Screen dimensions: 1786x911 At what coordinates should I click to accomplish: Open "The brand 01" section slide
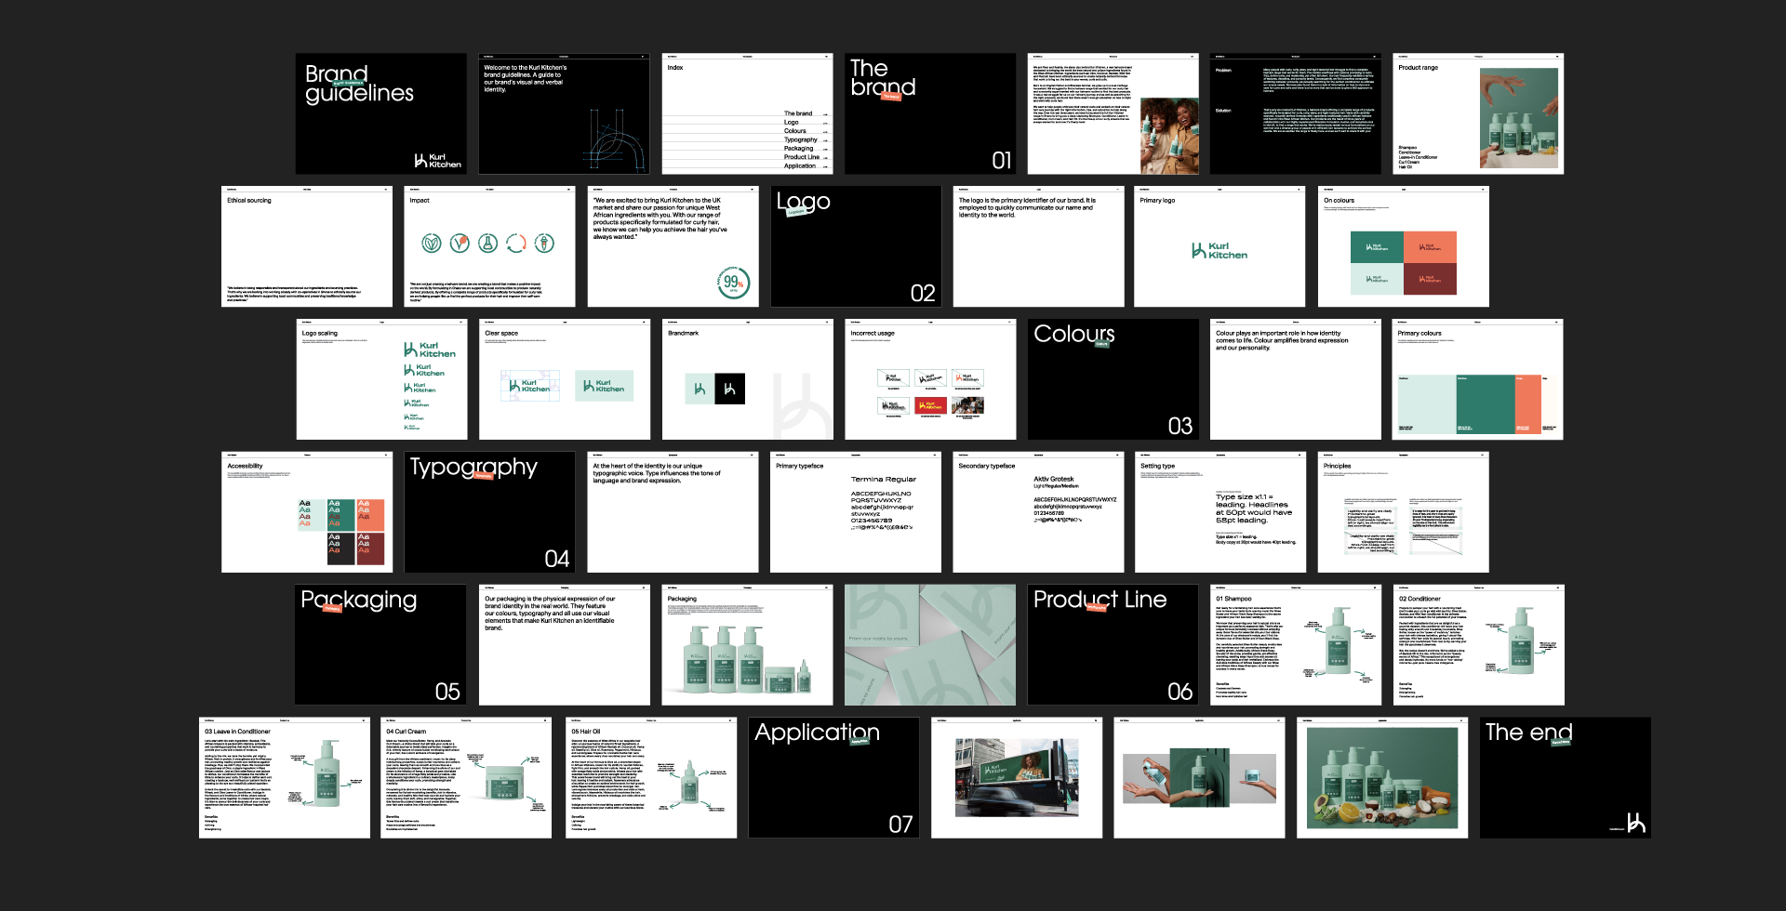[930, 113]
